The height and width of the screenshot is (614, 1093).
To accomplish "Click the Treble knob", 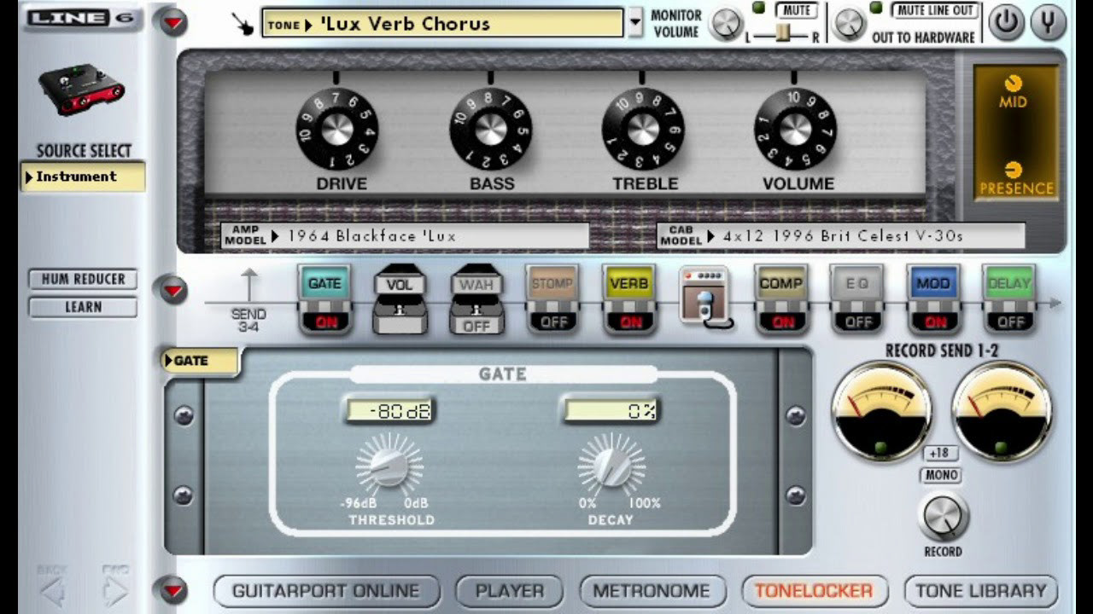I will point(643,129).
